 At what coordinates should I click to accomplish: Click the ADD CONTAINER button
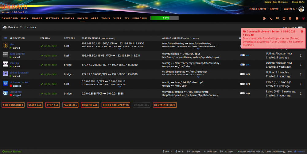pyautogui.click(x=13, y=105)
